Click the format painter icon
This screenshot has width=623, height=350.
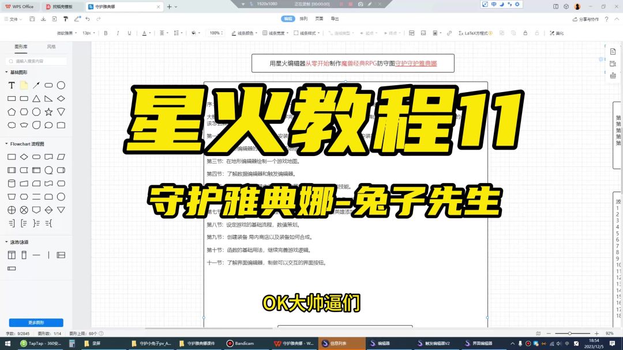(x=66, y=19)
